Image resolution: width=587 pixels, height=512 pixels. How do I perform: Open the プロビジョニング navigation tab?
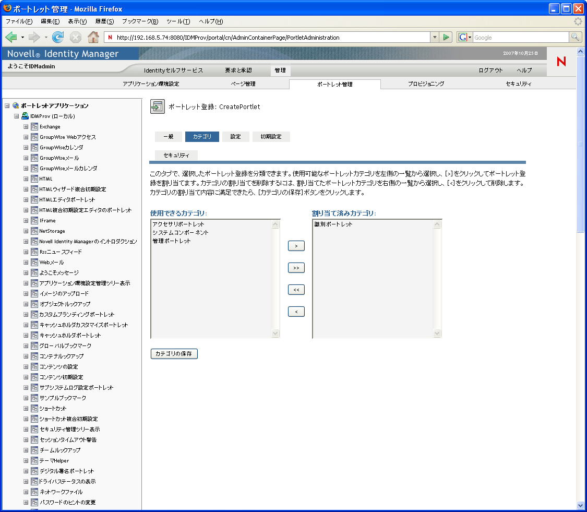426,84
